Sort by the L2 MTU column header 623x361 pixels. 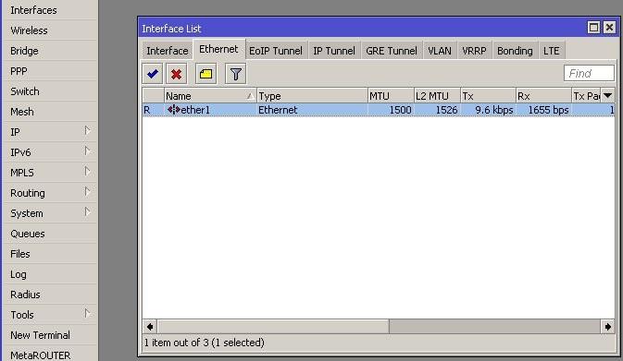coord(437,96)
